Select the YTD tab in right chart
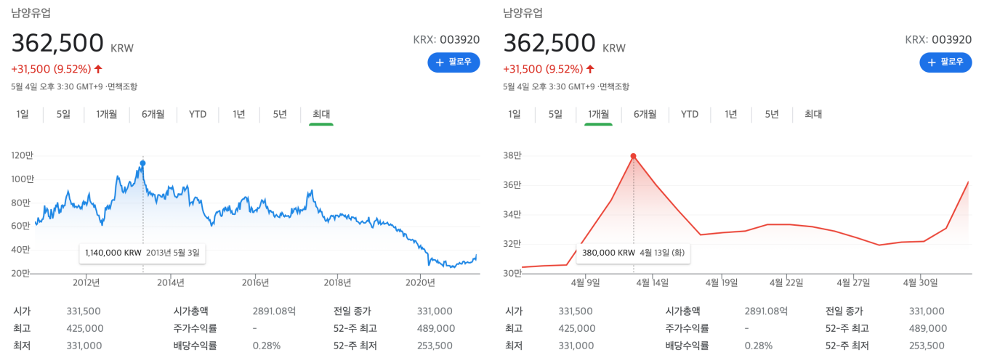984x363 pixels. click(690, 114)
